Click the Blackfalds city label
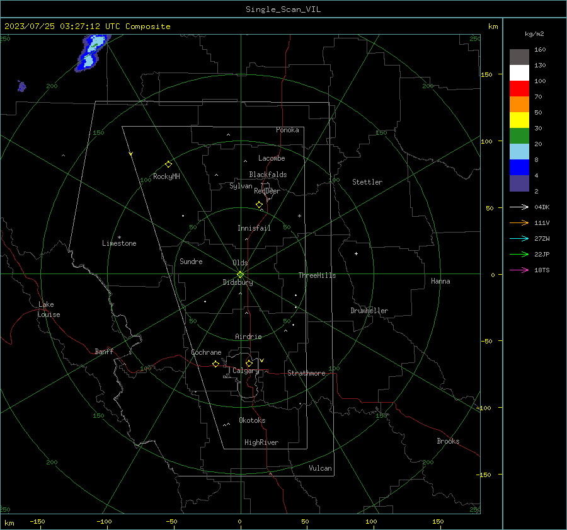This screenshot has height=530, width=567. click(x=268, y=175)
